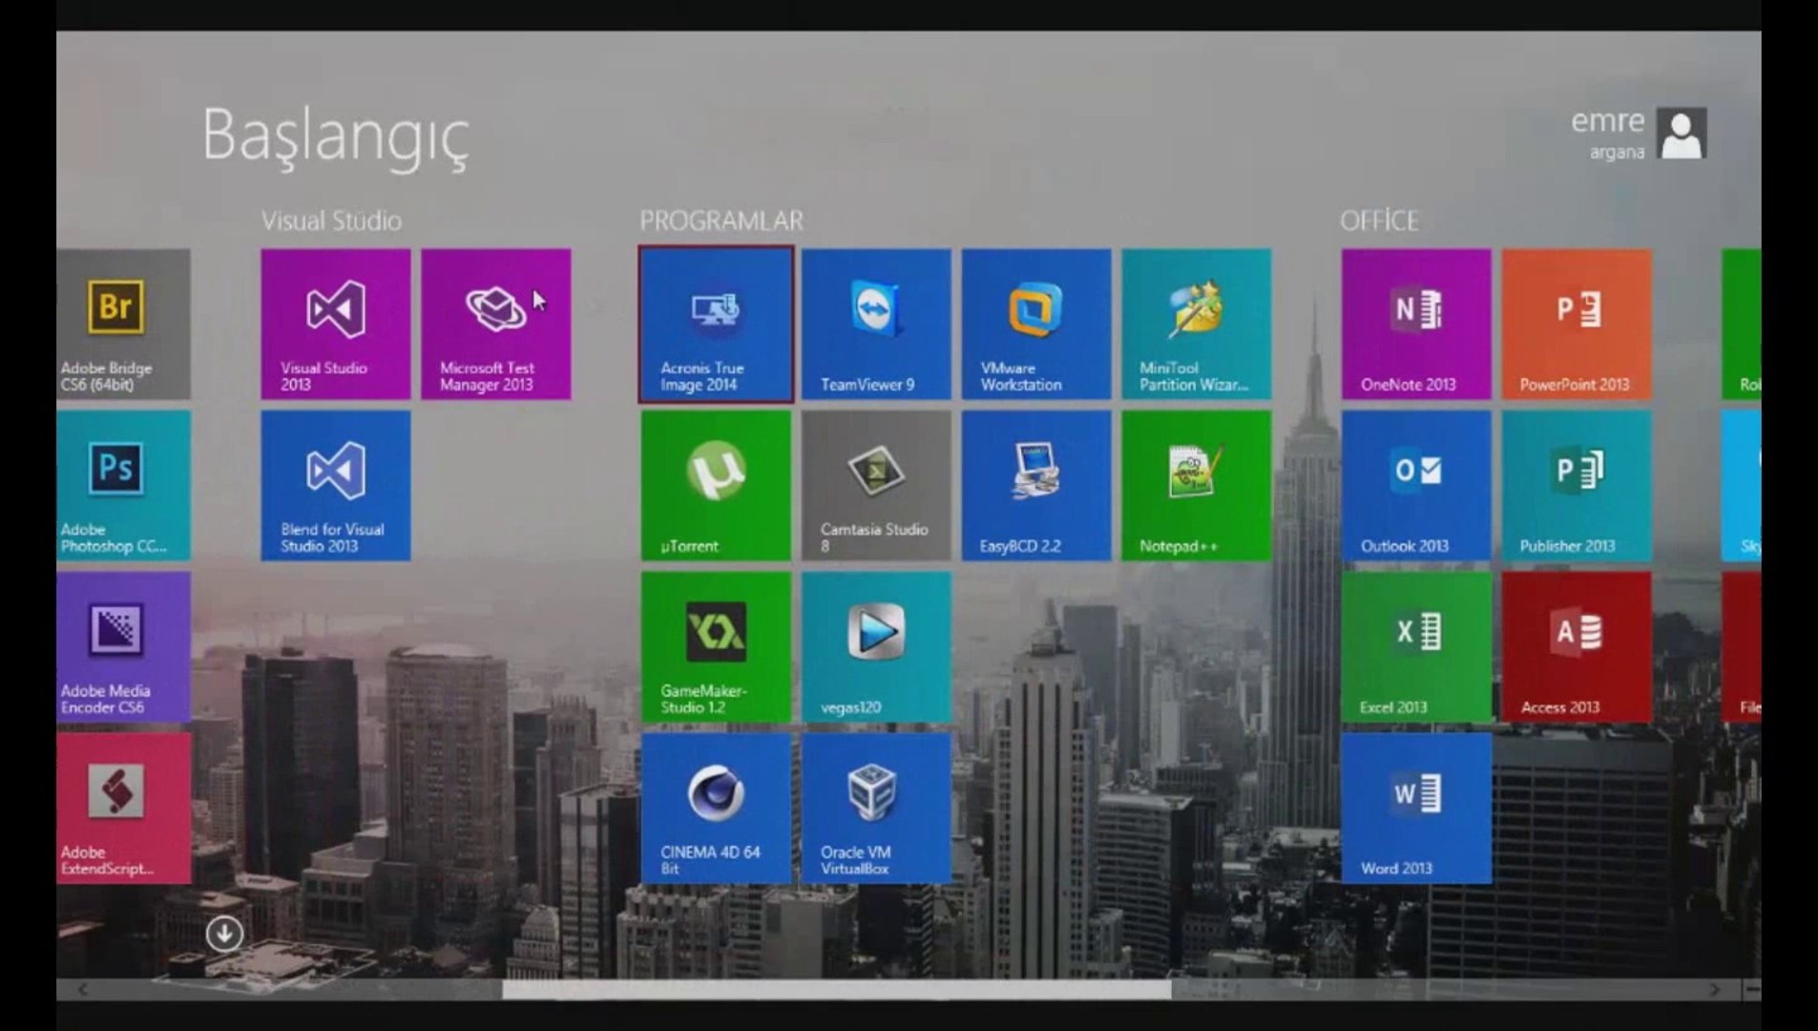Select the OFFİCE group heading

[x=1379, y=221]
